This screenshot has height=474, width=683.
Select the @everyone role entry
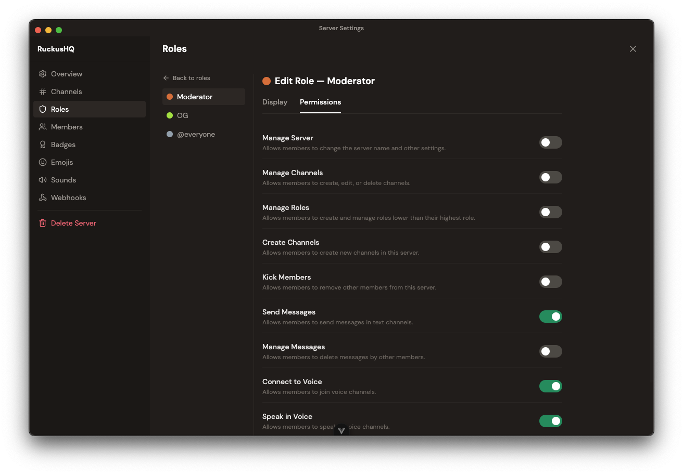196,134
